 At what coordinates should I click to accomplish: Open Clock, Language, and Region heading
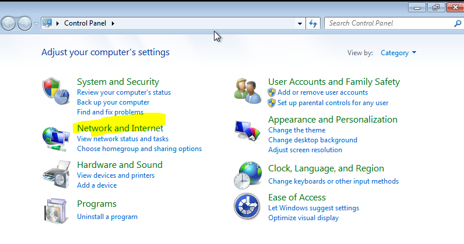[326, 168]
